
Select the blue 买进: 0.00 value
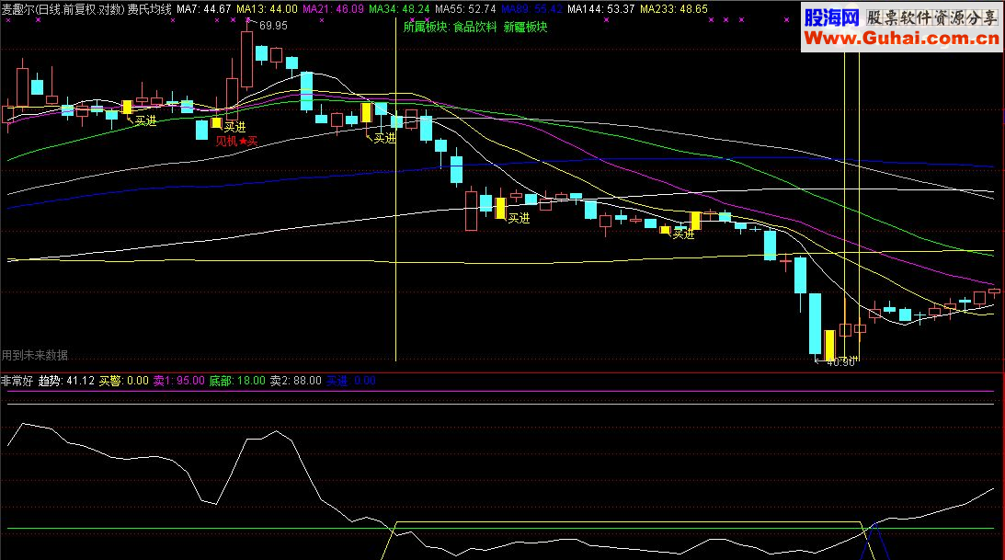(x=350, y=381)
